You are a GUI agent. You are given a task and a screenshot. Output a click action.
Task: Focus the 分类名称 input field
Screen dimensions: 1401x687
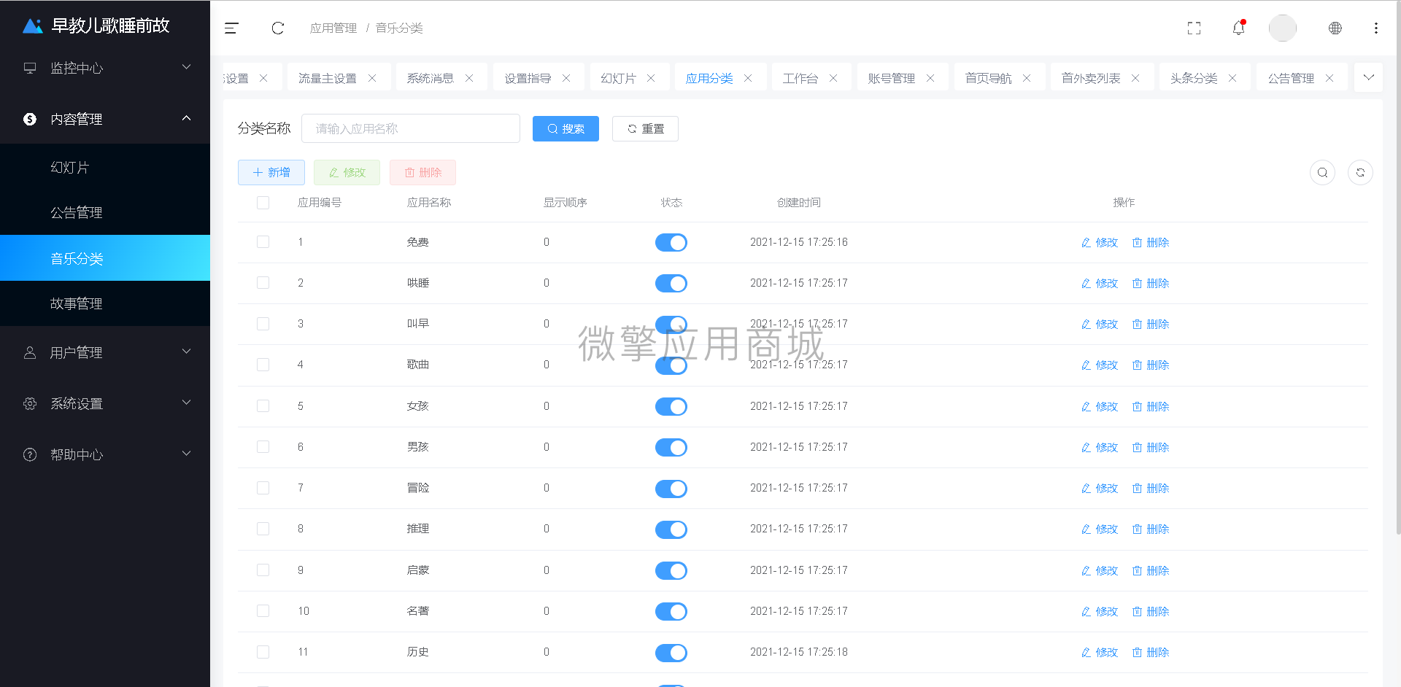coord(411,128)
